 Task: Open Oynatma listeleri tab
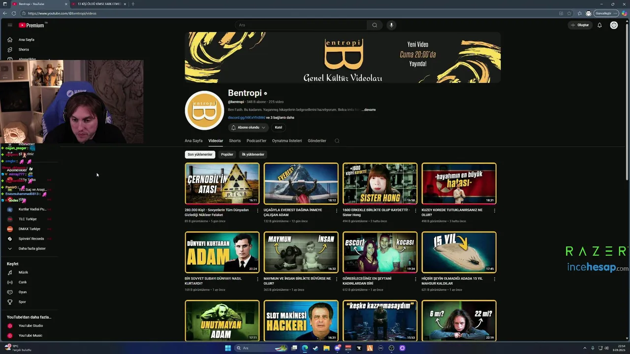tap(287, 141)
